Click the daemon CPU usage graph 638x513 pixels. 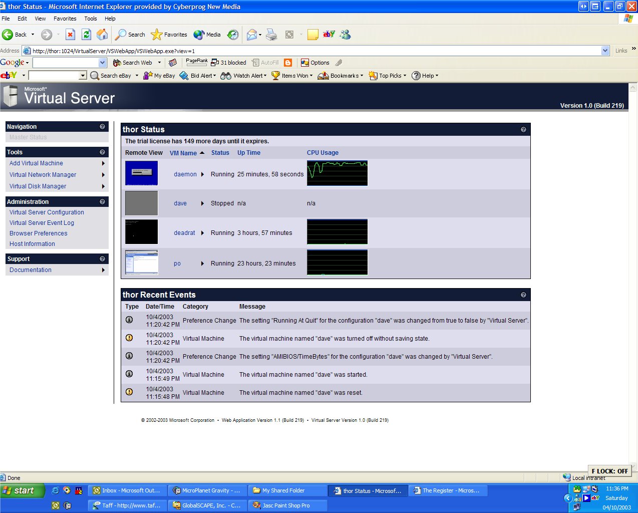[x=337, y=173]
